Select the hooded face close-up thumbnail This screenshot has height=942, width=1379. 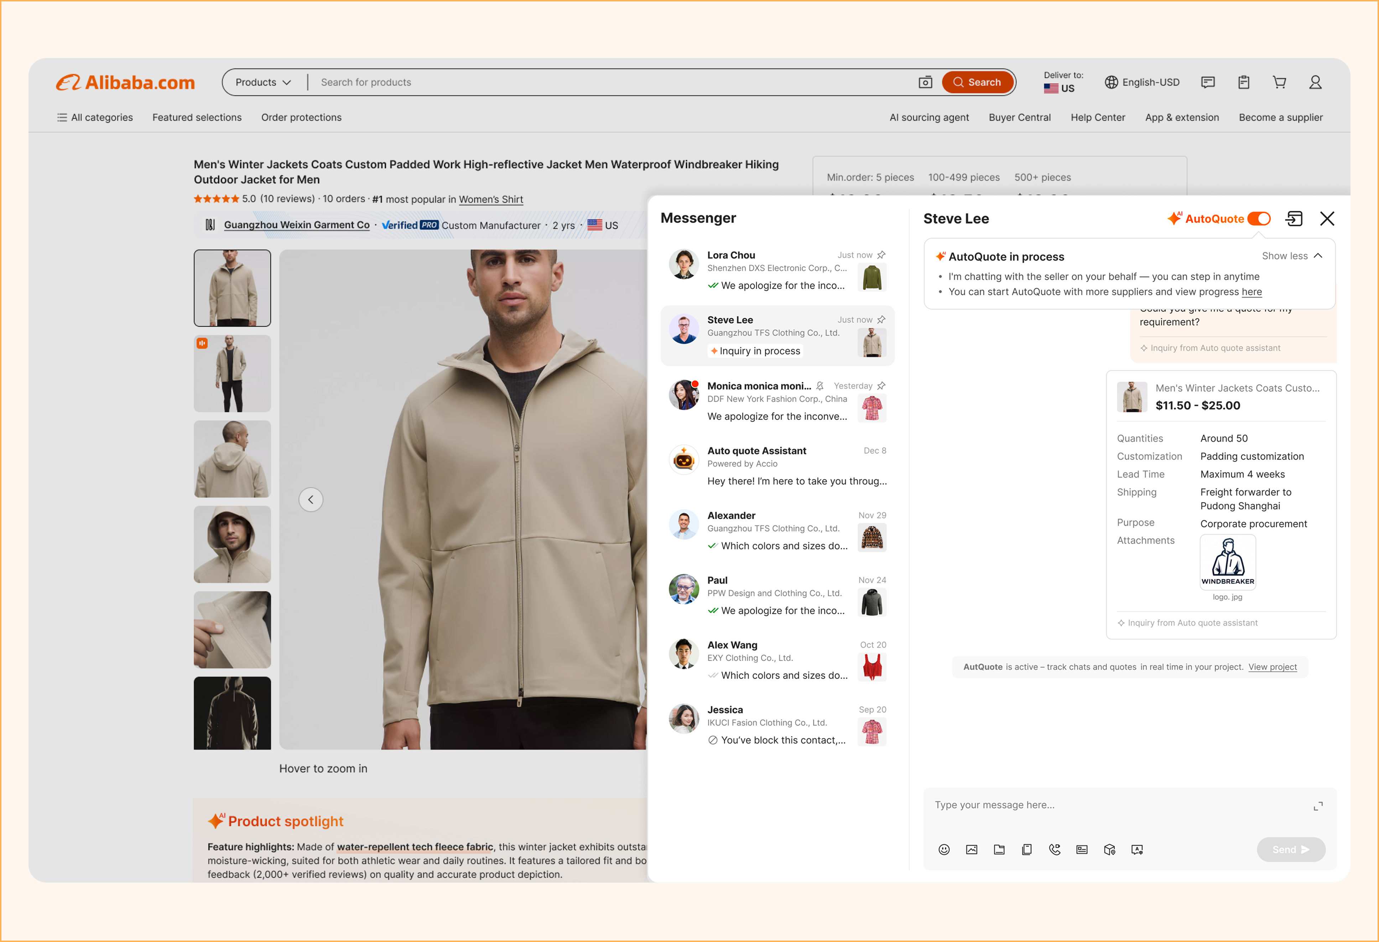pyautogui.click(x=232, y=544)
